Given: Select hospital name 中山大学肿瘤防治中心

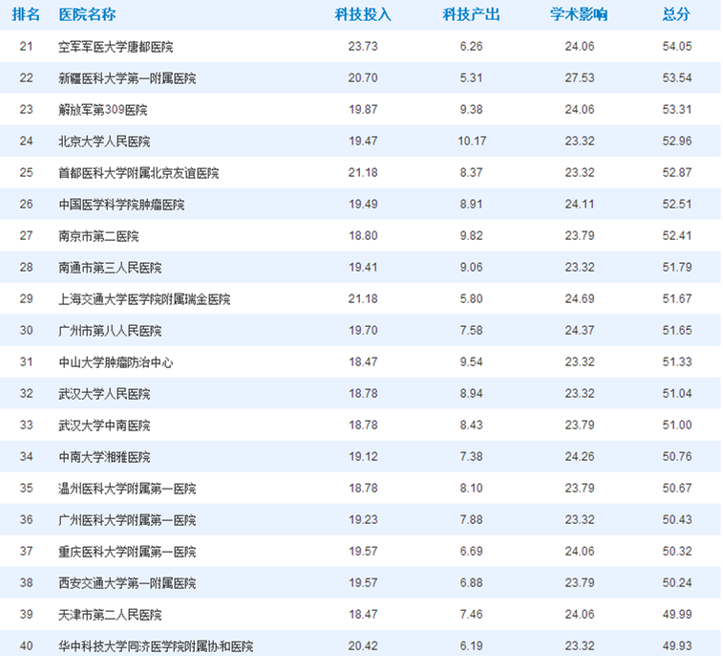Looking at the screenshot, I should point(116,361).
